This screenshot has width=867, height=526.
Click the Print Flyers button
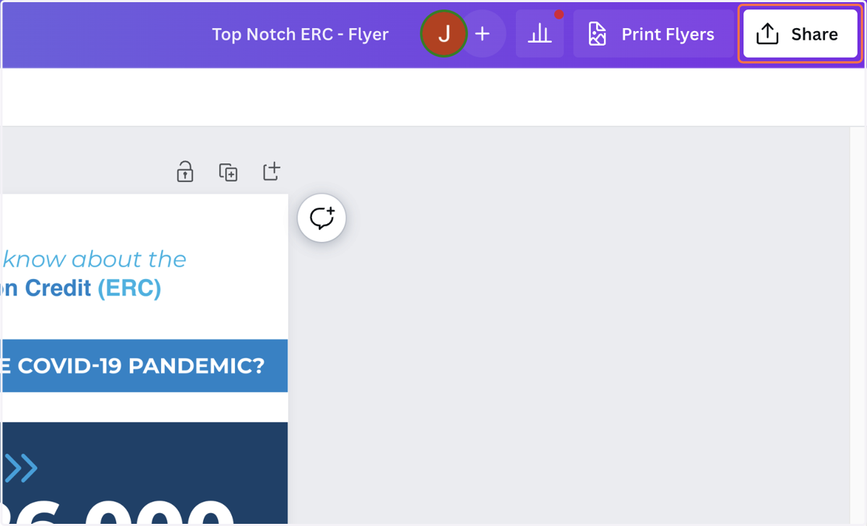[x=653, y=34]
